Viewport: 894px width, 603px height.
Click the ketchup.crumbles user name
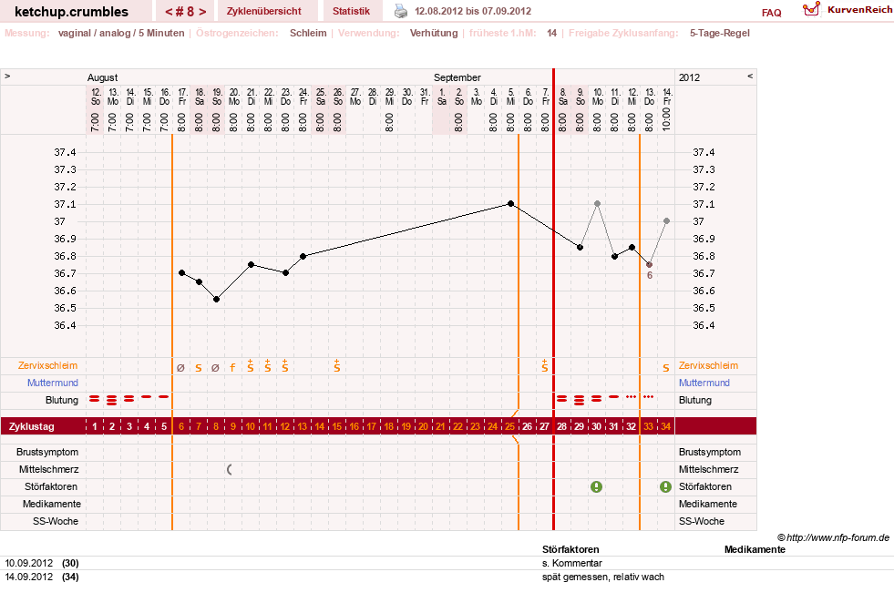coord(71,12)
